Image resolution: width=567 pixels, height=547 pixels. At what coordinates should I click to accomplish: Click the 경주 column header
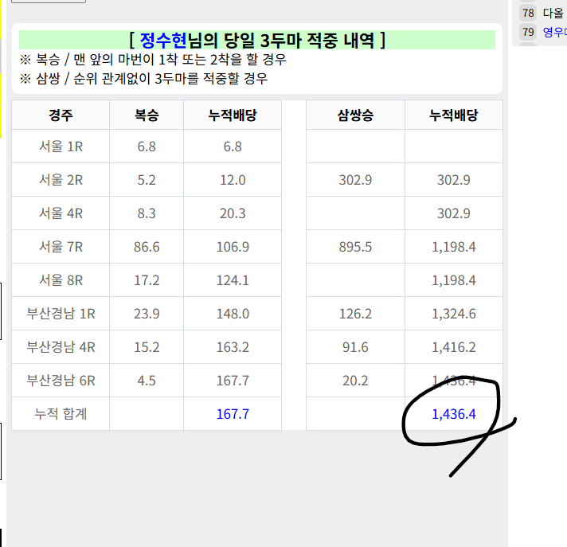[61, 115]
